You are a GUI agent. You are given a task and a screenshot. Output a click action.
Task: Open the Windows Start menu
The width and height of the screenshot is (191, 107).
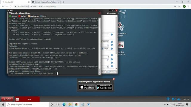[3, 105]
